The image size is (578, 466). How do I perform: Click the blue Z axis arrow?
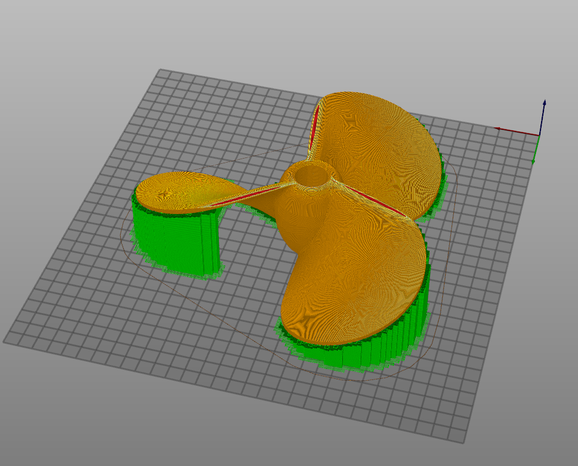coord(543,118)
